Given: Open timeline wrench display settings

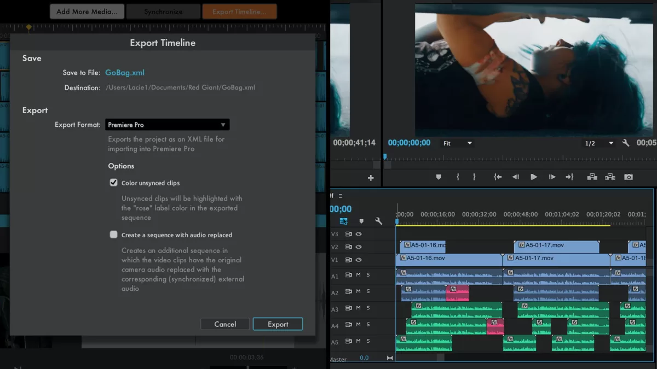Looking at the screenshot, I should click(x=378, y=221).
